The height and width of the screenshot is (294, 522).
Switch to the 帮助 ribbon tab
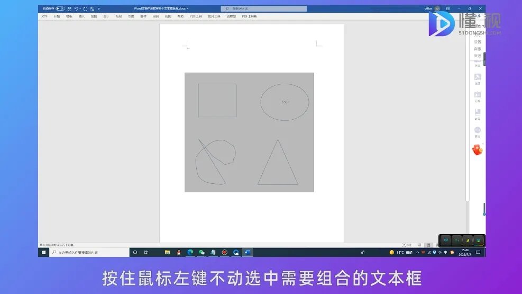pyautogui.click(x=180, y=16)
